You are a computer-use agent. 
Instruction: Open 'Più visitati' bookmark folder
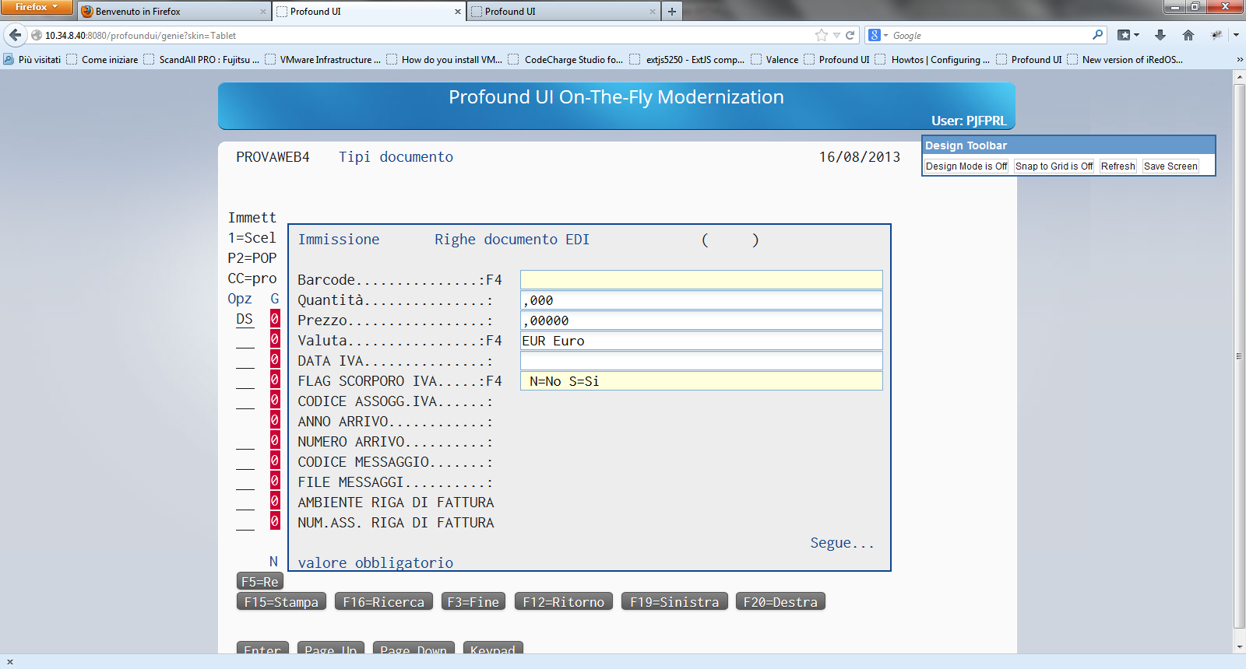[33, 60]
